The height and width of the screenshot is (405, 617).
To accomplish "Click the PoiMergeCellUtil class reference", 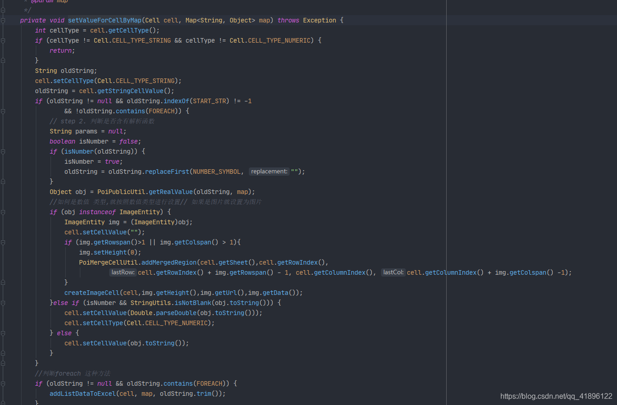I will coord(108,262).
